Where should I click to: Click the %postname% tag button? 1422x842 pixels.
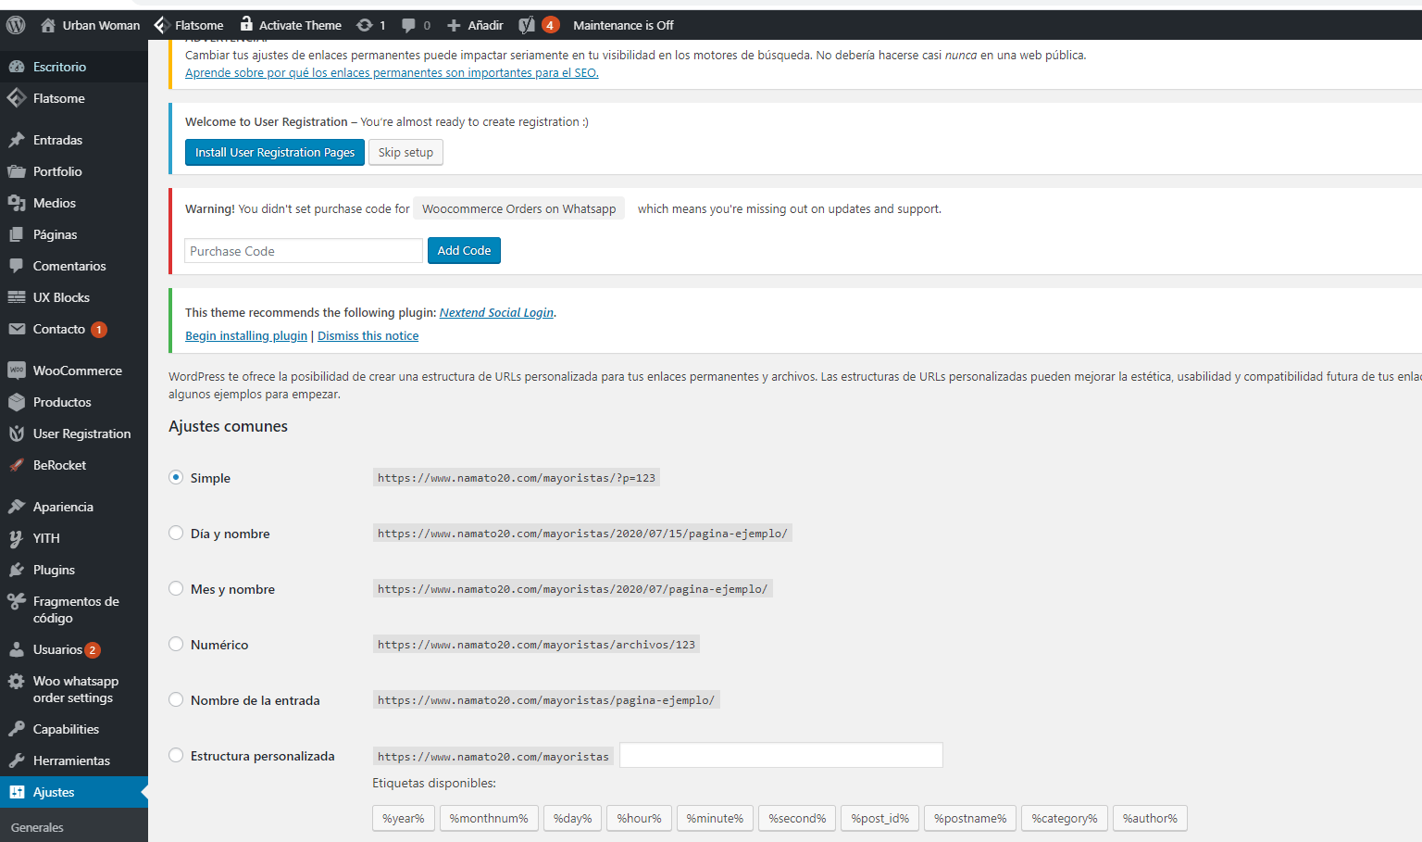(970, 818)
